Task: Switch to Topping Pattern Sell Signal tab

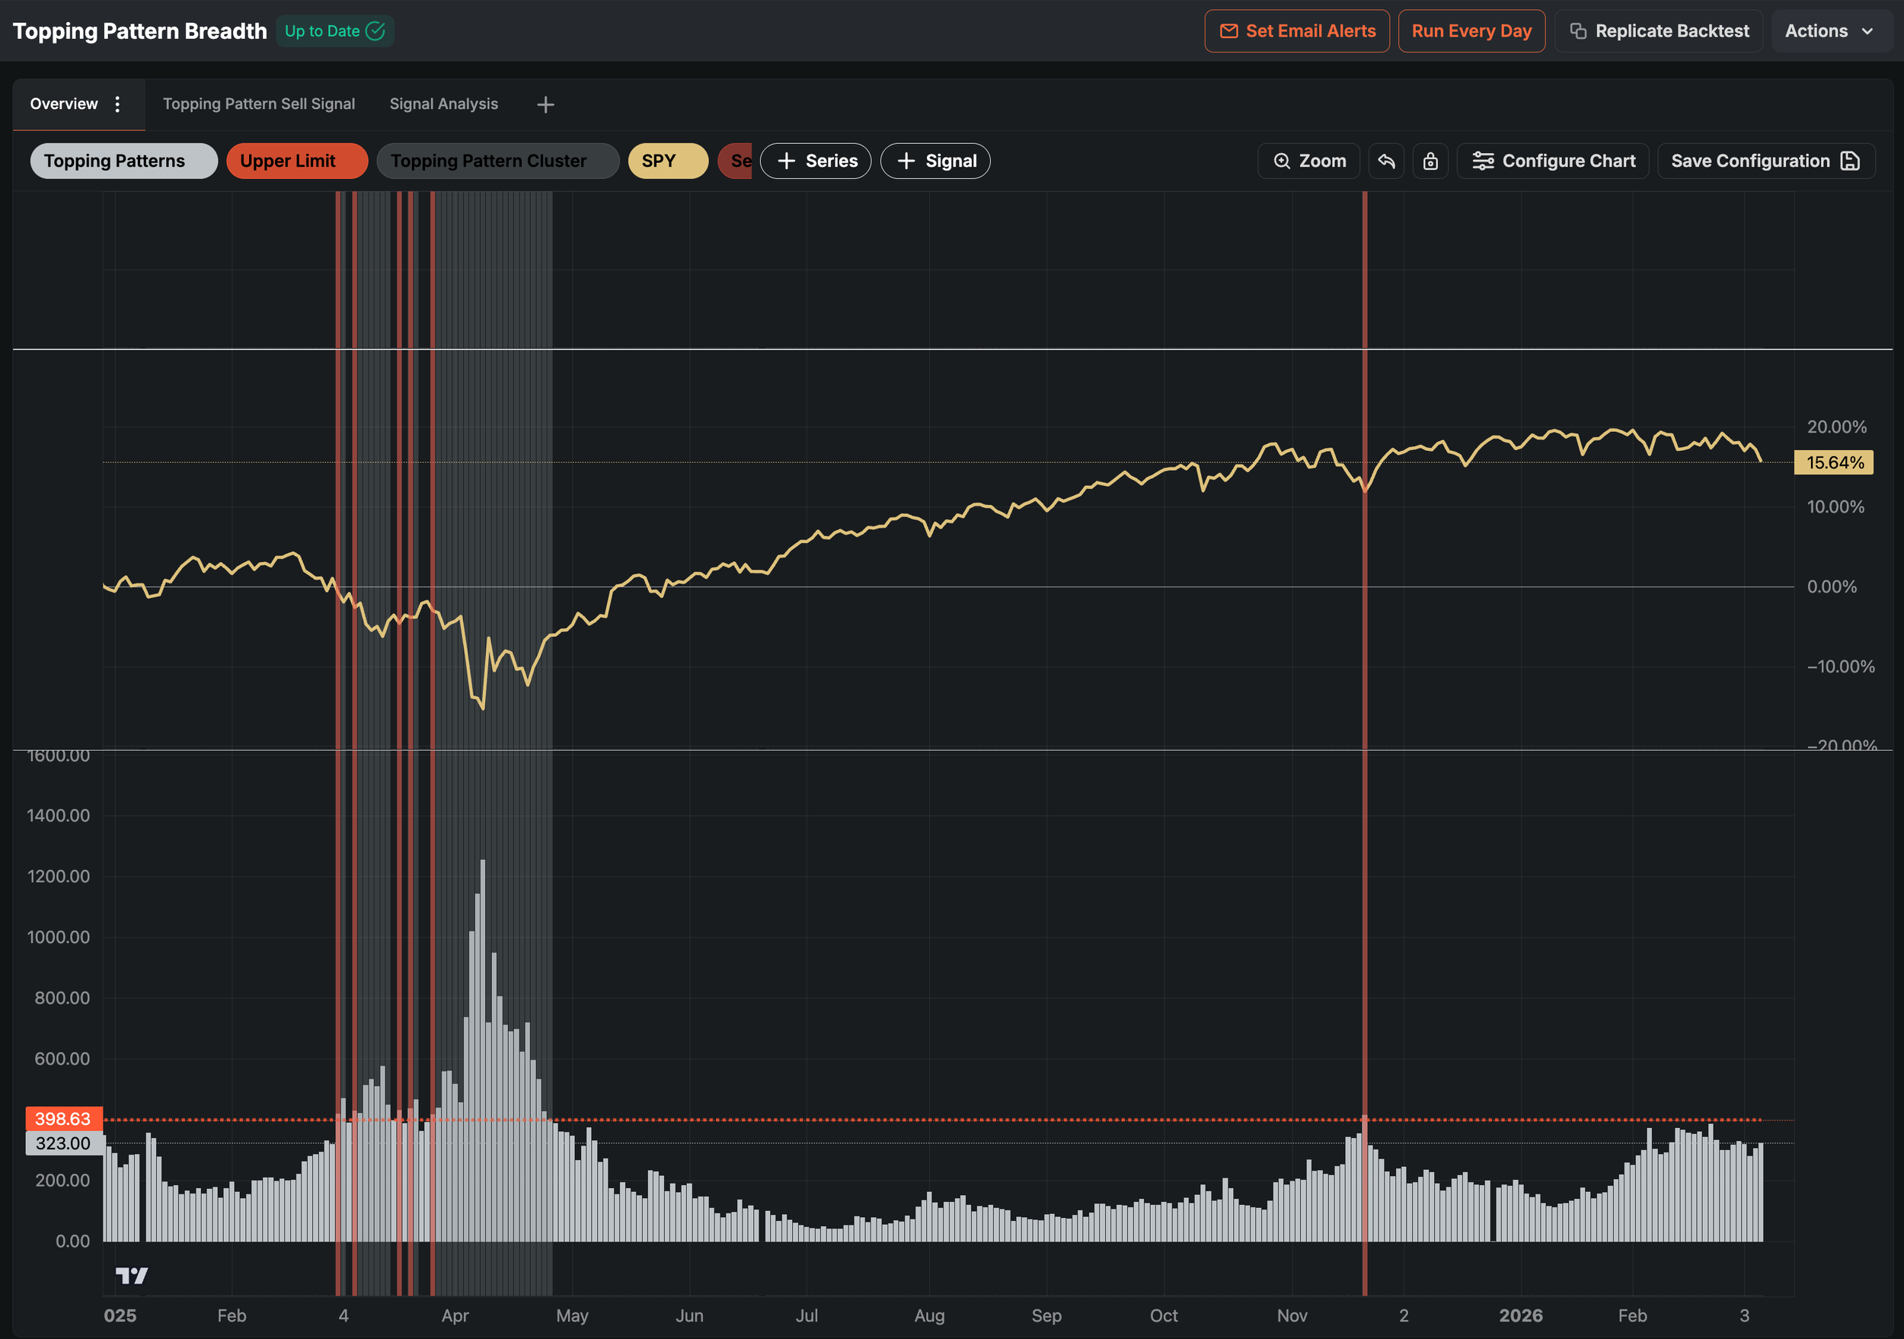Action: 259,104
